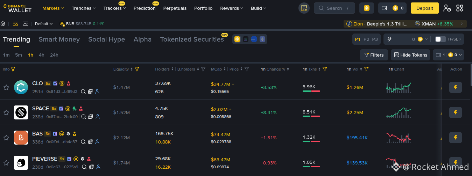Click the Binance Wallet logo
Image resolution: width=472 pixels, height=176 pixels.
coord(17,8)
